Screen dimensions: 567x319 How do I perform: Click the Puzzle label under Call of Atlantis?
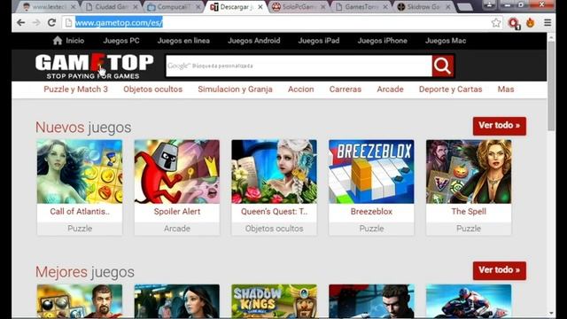(80, 229)
